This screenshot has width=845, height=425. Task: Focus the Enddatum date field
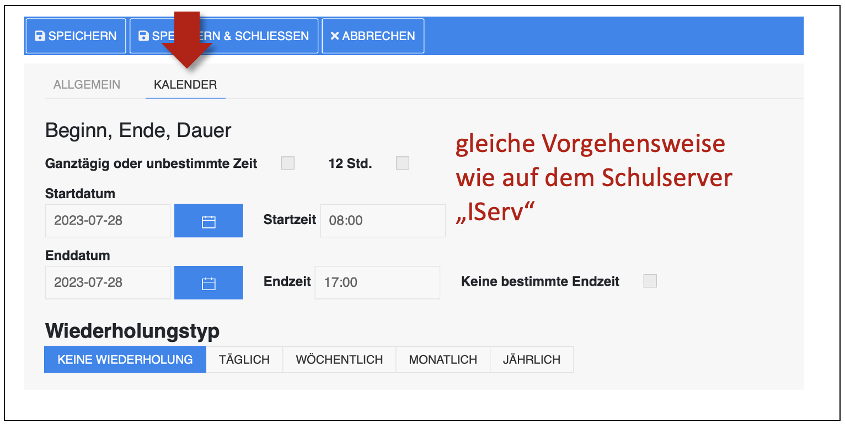pyautogui.click(x=108, y=282)
